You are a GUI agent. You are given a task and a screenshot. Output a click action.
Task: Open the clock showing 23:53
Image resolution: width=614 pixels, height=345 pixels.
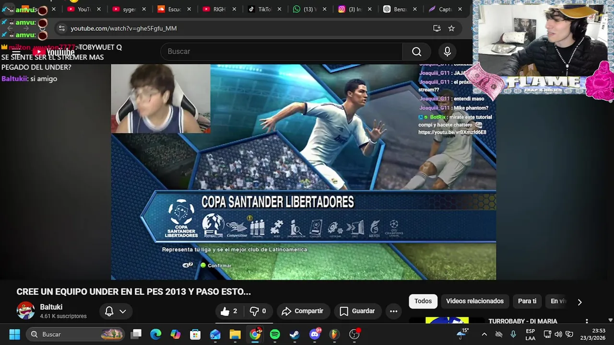(x=593, y=334)
